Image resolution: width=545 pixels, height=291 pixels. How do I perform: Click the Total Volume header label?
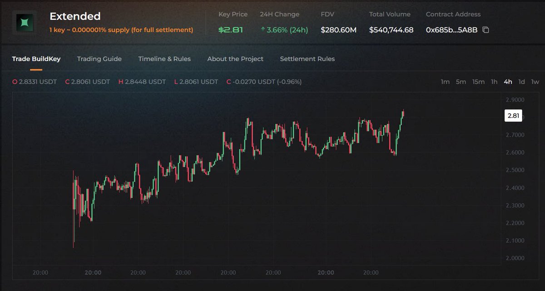390,14
